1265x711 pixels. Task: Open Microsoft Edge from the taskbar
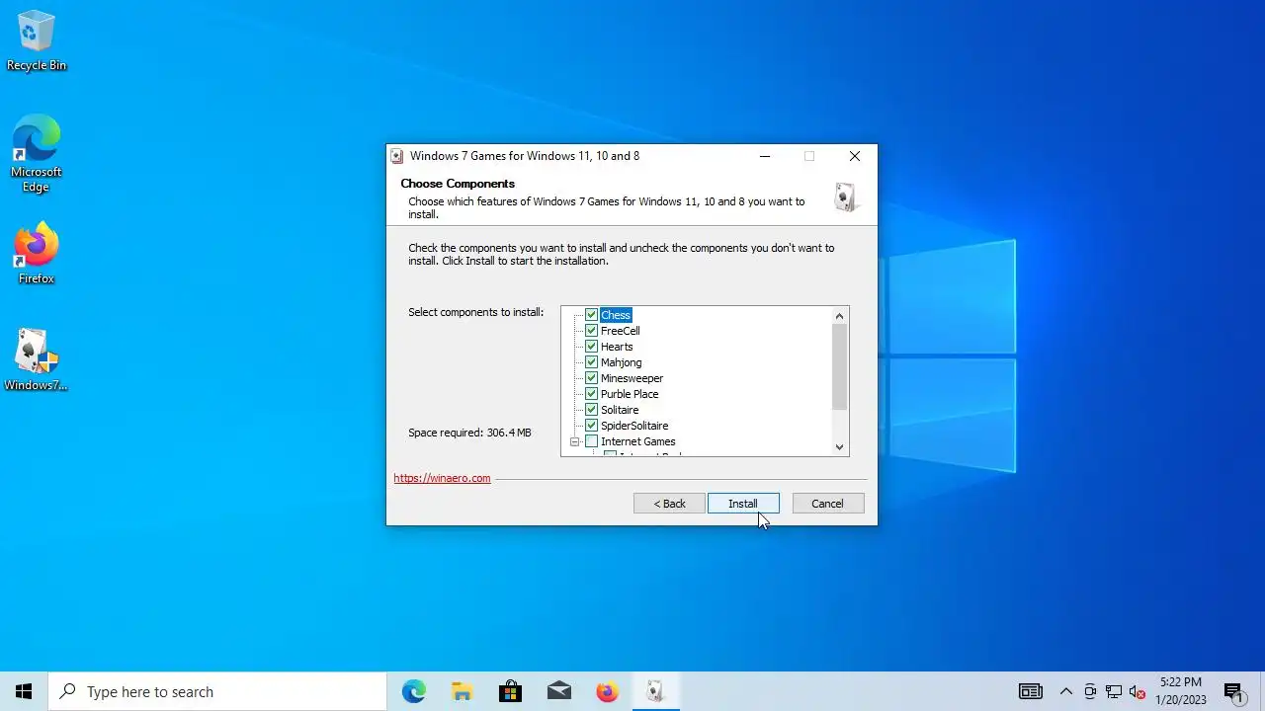pos(414,691)
